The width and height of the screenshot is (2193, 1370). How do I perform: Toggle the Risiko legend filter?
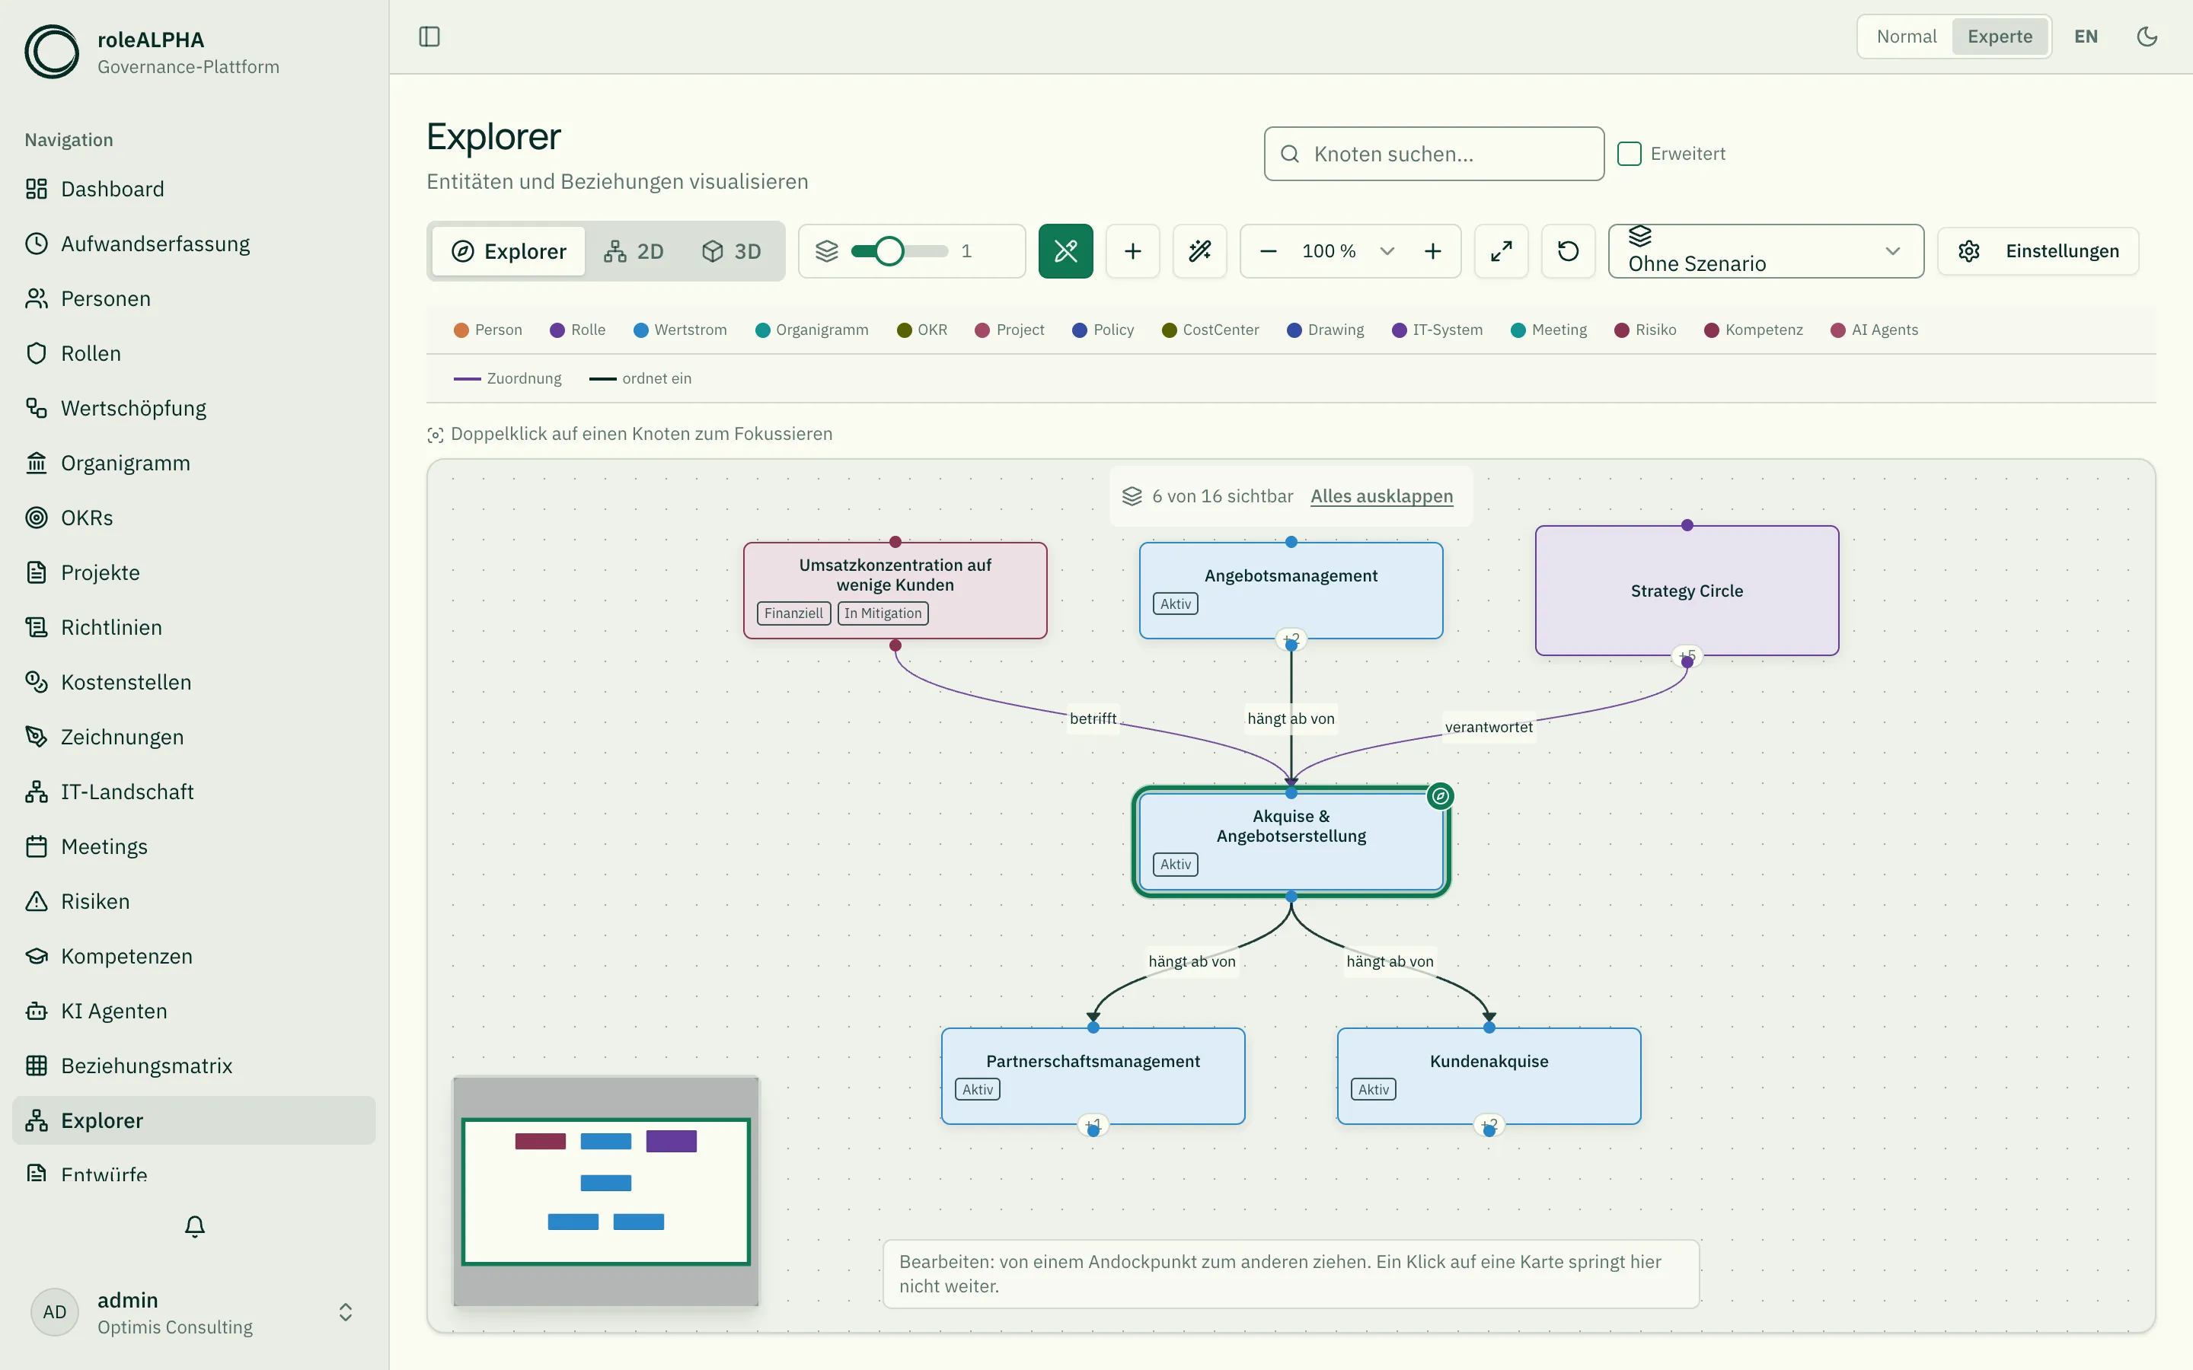tap(1646, 330)
